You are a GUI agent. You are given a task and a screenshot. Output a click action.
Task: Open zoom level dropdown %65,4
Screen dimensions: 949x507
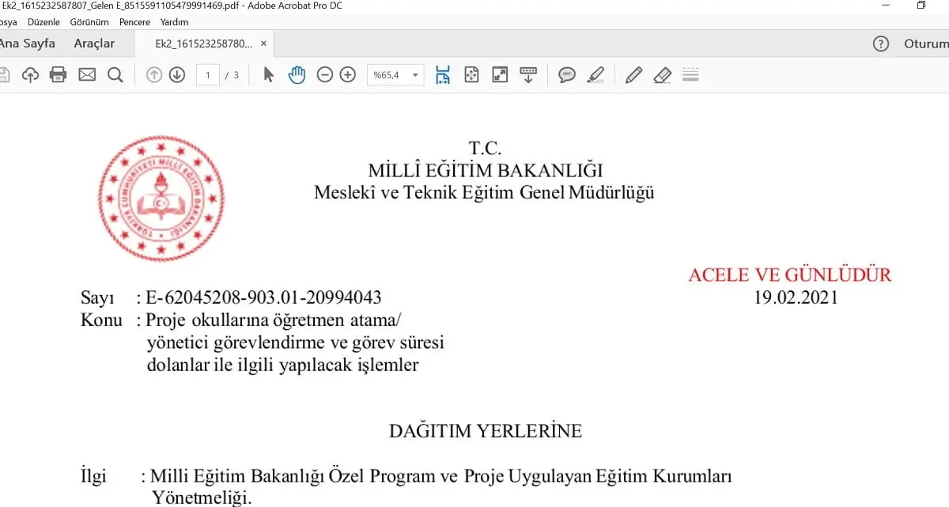tap(395, 75)
